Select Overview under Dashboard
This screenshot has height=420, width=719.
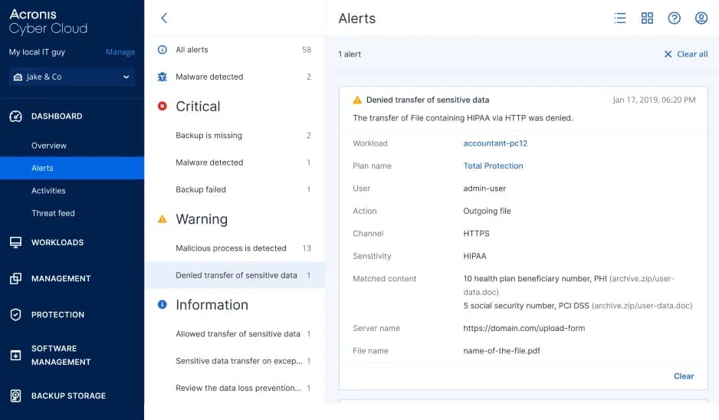(49, 146)
